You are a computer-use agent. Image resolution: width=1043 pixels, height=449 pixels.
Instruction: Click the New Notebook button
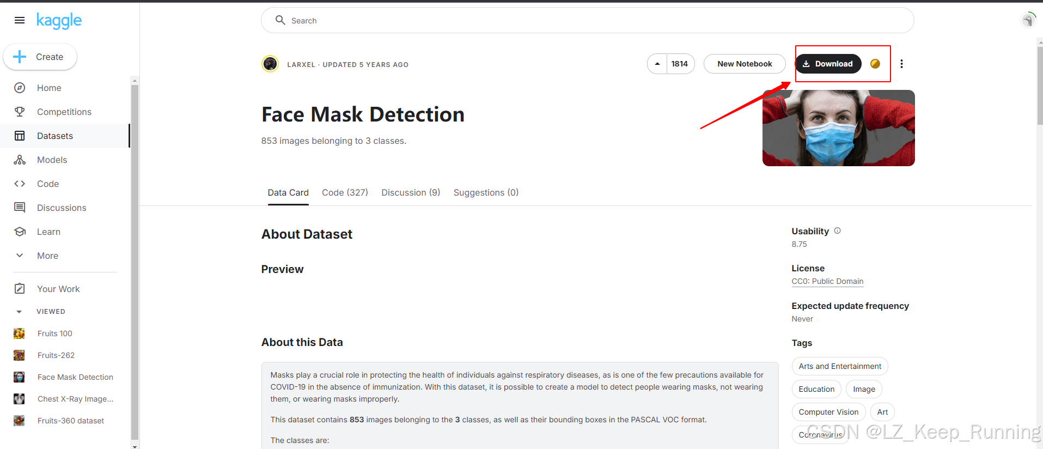(x=745, y=64)
